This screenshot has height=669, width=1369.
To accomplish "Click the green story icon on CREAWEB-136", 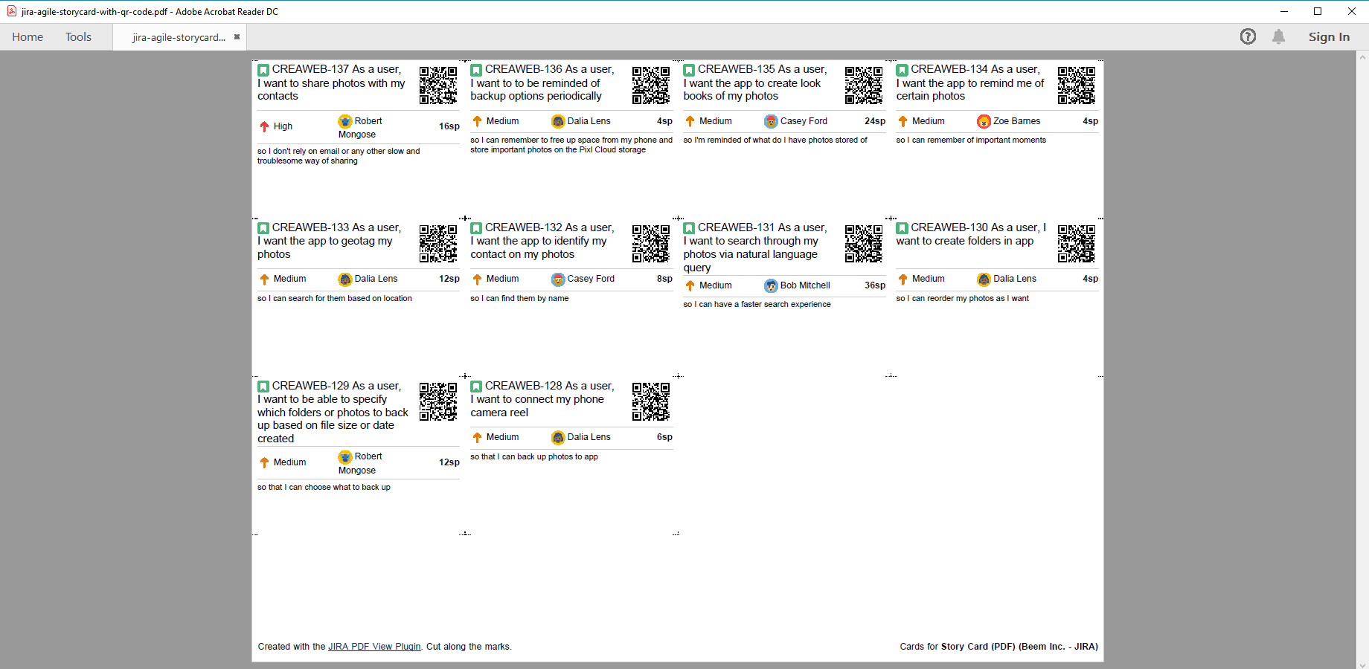I will (476, 69).
